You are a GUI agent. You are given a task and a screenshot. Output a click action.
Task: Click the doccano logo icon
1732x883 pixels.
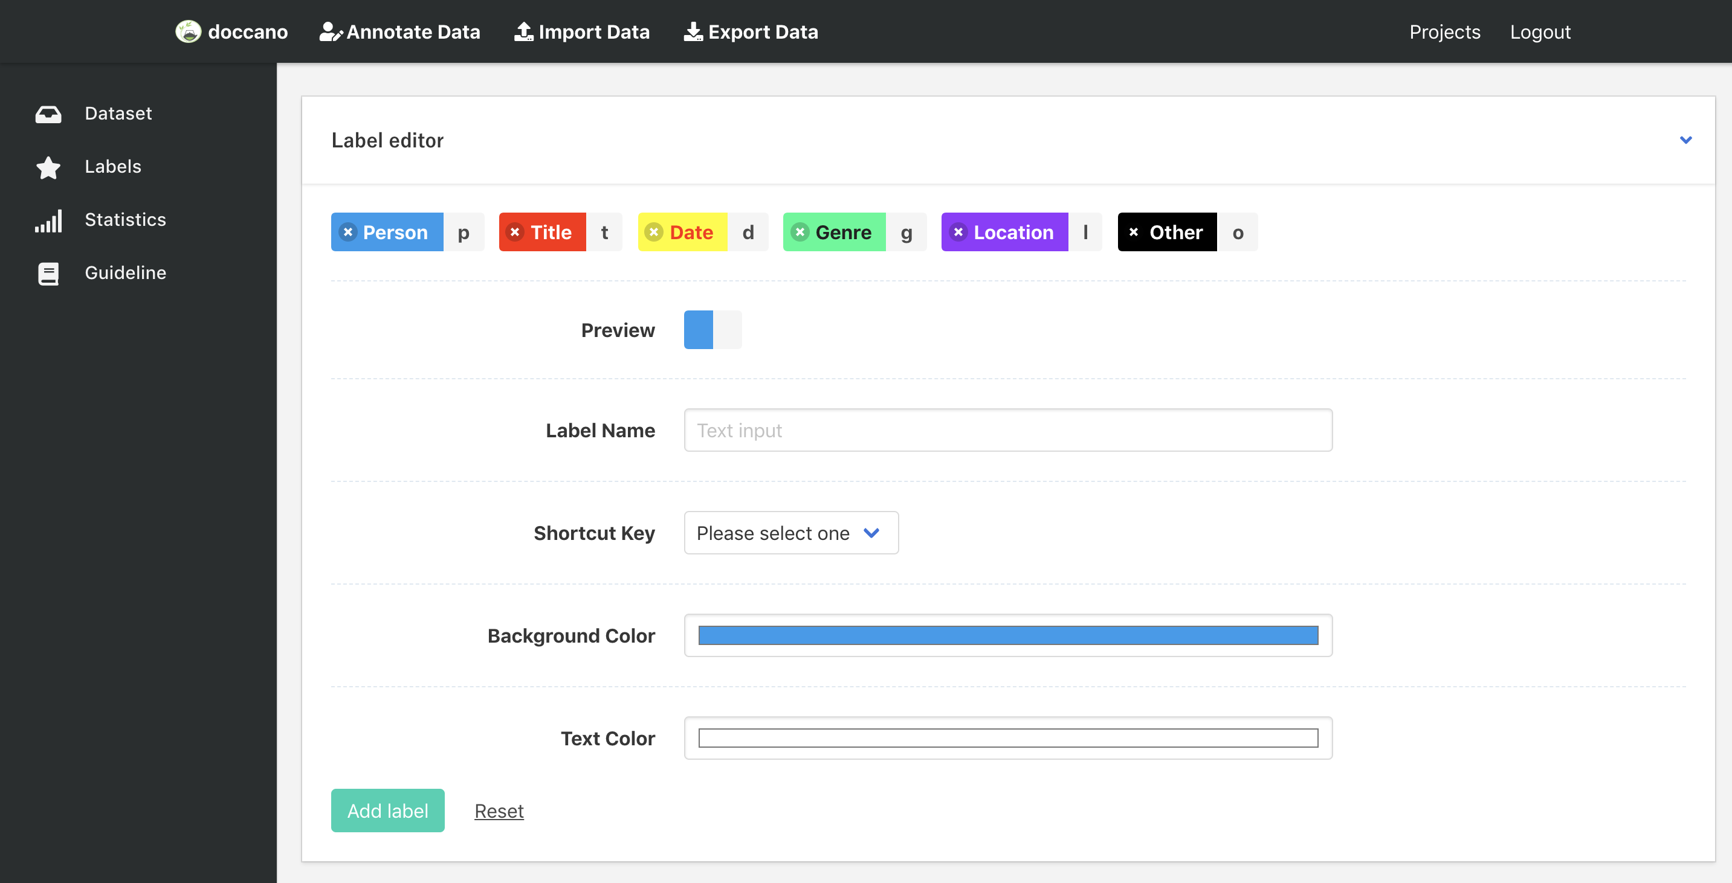pyautogui.click(x=189, y=31)
